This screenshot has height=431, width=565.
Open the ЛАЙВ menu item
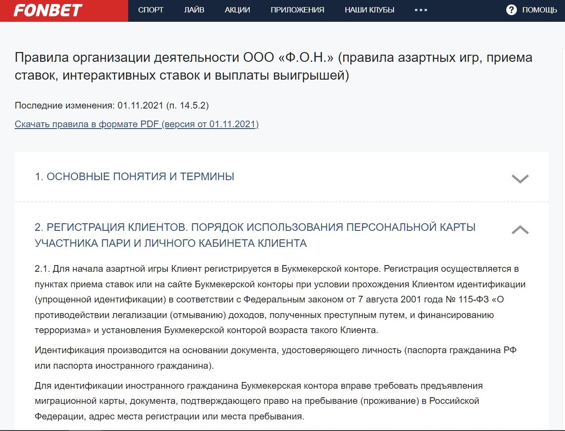pos(194,10)
